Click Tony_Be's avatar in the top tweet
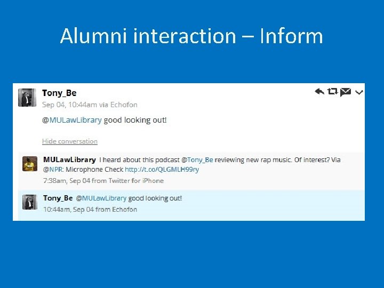Image resolution: width=384 pixels, height=288 pixels. coord(27,98)
